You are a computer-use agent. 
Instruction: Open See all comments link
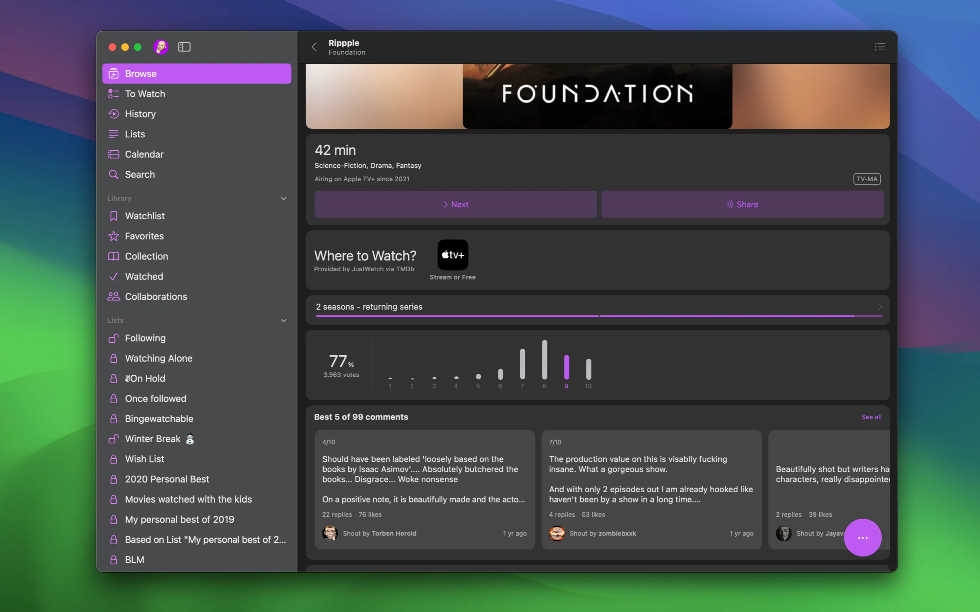[871, 417]
